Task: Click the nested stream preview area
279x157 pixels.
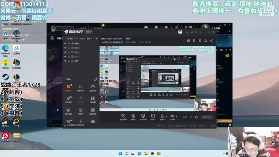Action: tap(158, 78)
